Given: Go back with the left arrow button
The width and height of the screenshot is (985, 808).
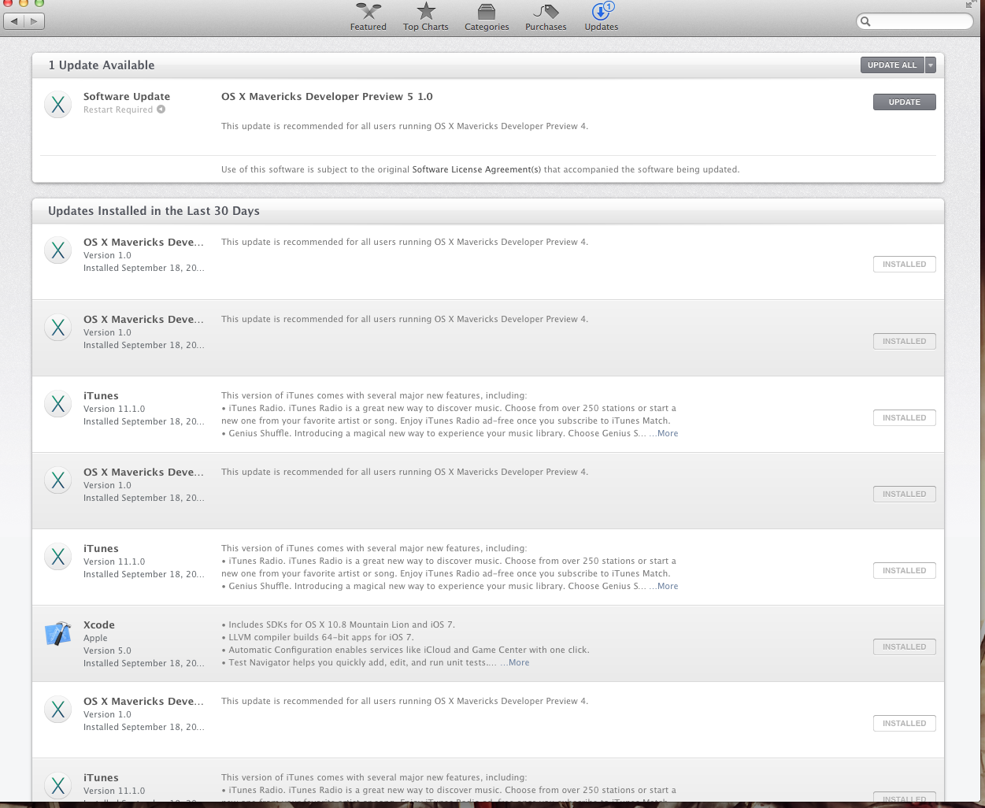Looking at the screenshot, I should tap(14, 21).
